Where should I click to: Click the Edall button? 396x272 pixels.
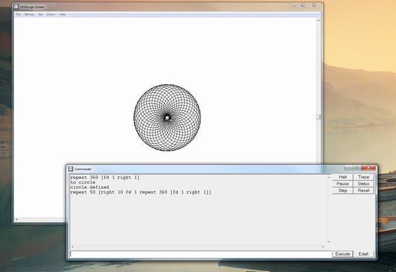(364, 254)
